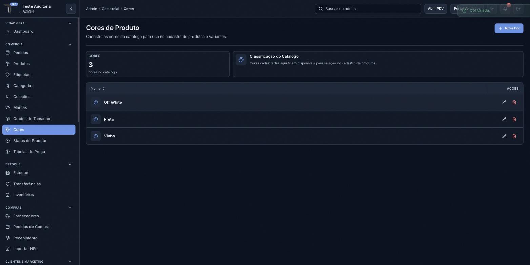Screen dimensions: 530x265
Task: Open Tabelas de Preço
Action: coord(39,152)
